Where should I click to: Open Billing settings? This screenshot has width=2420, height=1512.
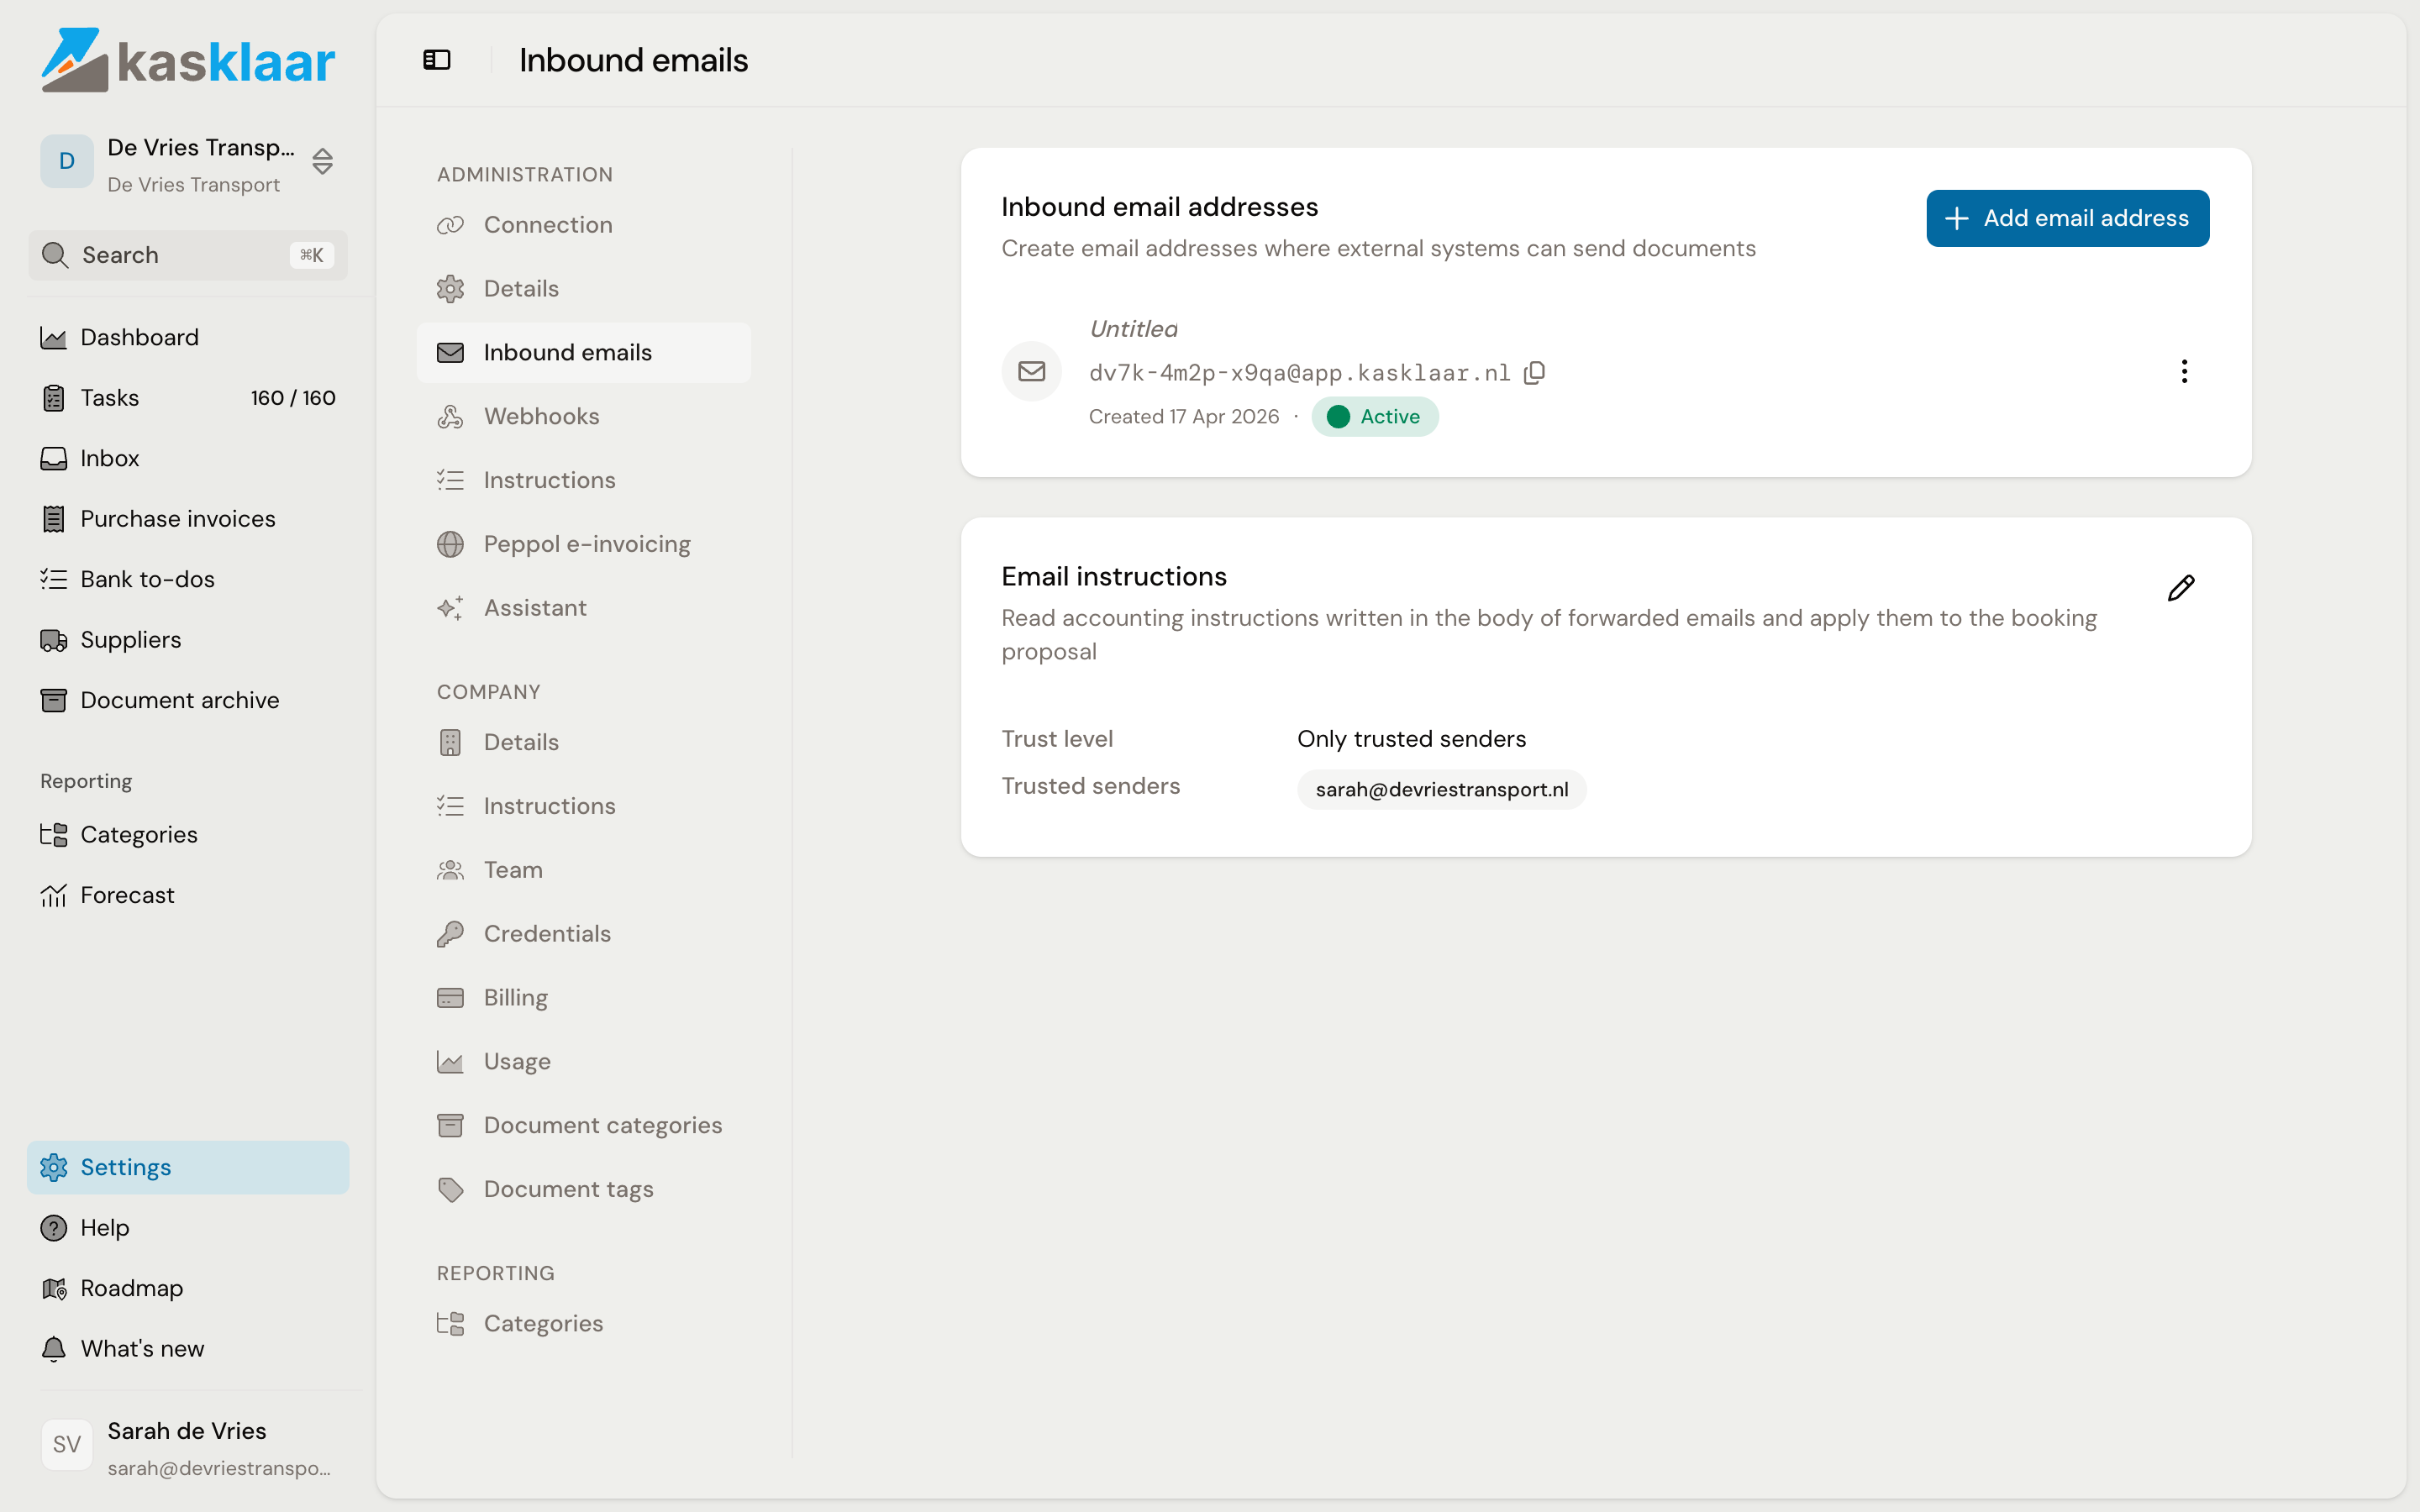point(584,998)
